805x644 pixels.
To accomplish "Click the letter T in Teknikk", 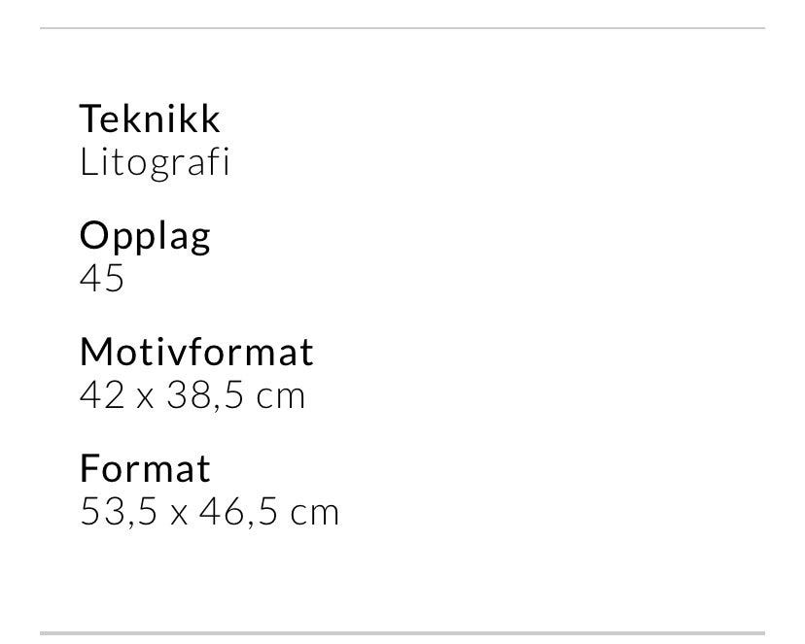I will 88,119.
